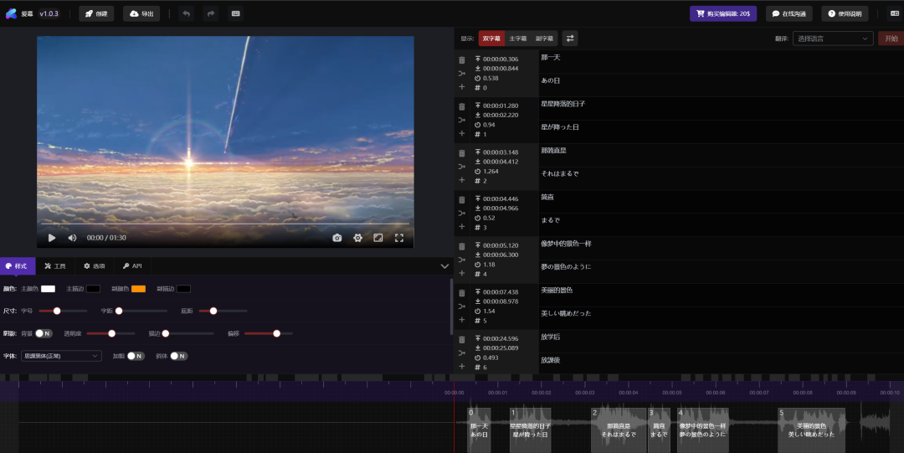Toggle the shadow 背景 switch
Image resolution: width=904 pixels, height=453 pixels.
tap(44, 333)
